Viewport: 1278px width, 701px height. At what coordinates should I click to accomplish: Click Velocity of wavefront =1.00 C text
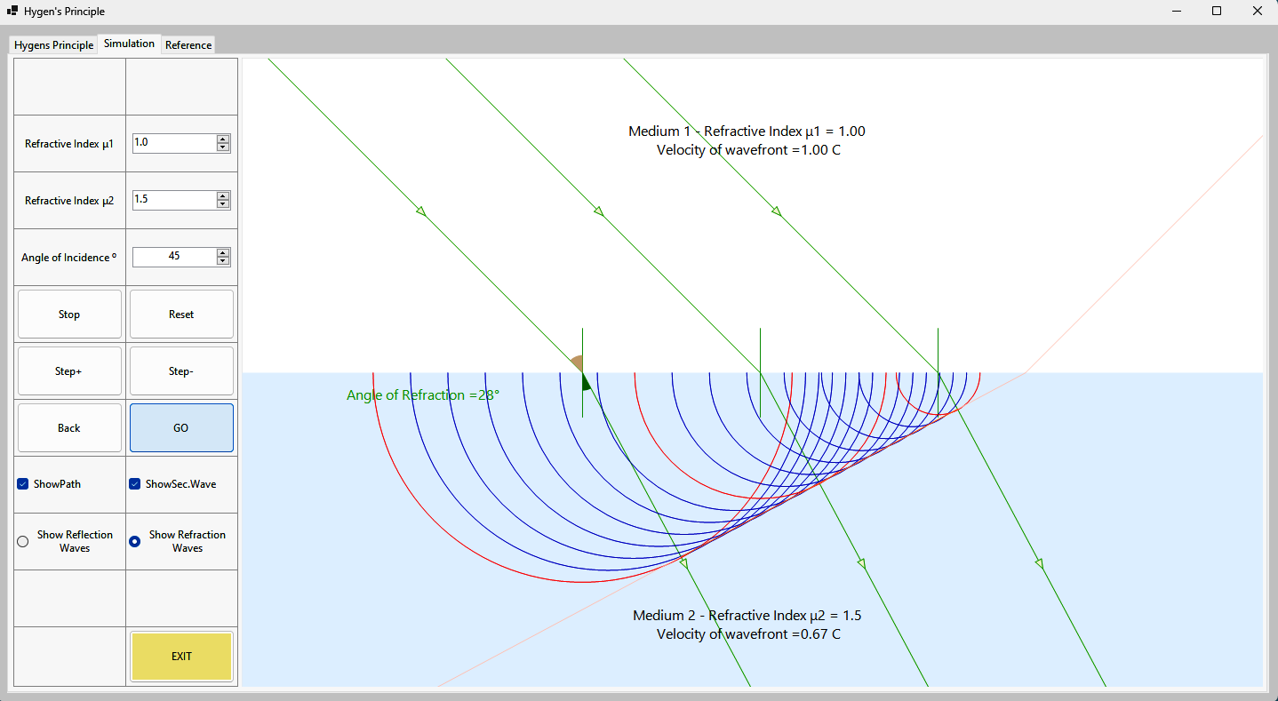click(x=748, y=150)
